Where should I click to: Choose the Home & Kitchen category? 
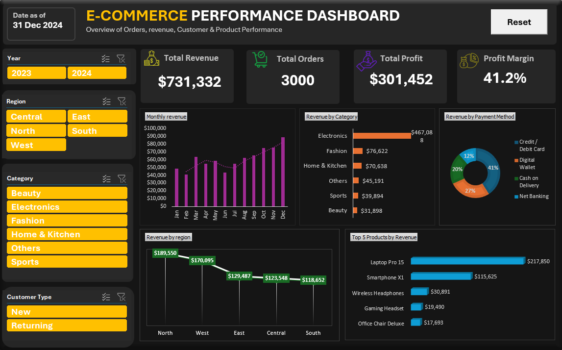point(67,234)
